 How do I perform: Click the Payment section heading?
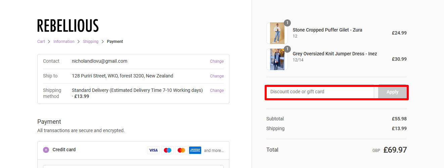(49, 122)
